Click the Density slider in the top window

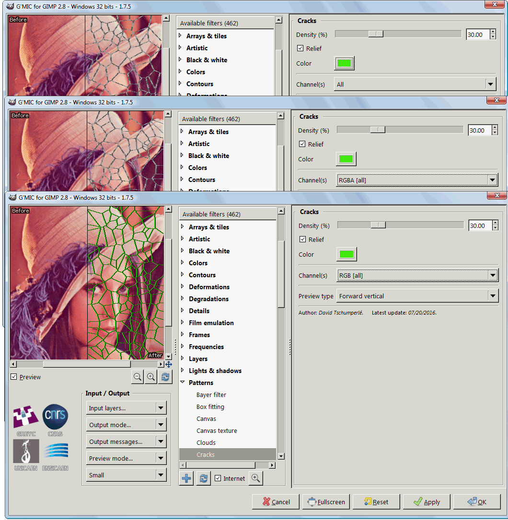tap(398, 34)
